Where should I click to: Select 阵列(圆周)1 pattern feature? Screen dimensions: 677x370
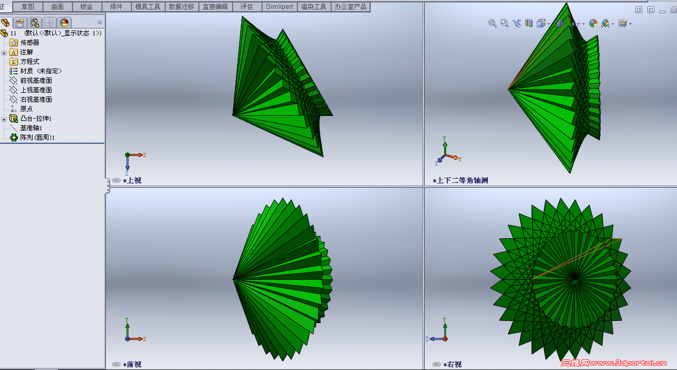click(33, 138)
